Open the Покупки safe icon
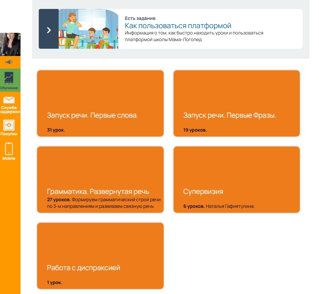Screen dimensions: 319x294 pos(9,125)
